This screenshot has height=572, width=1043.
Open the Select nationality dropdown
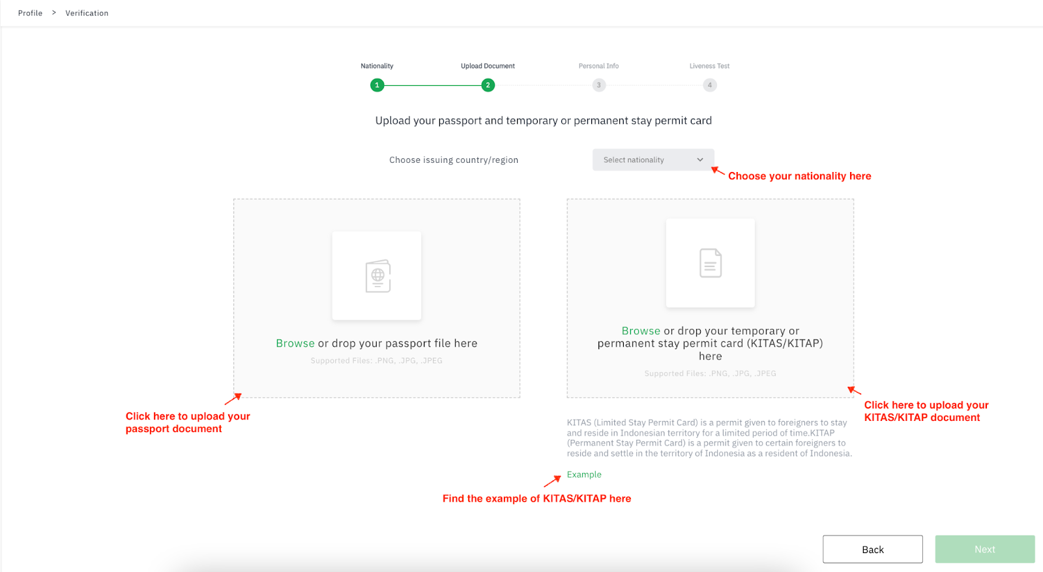point(645,160)
